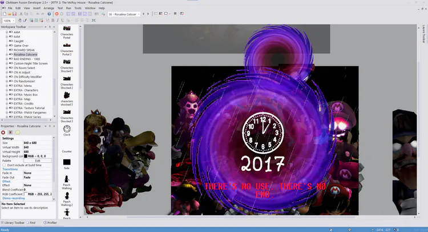Image resolution: width=428 pixels, height=232 pixels.
Task: Select the Clock object in object list
Action: click(x=67, y=131)
